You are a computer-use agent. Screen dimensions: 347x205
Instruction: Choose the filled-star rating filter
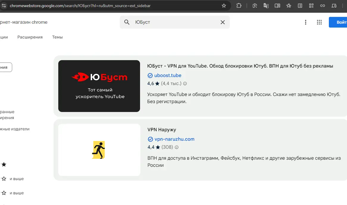click(x=4, y=164)
